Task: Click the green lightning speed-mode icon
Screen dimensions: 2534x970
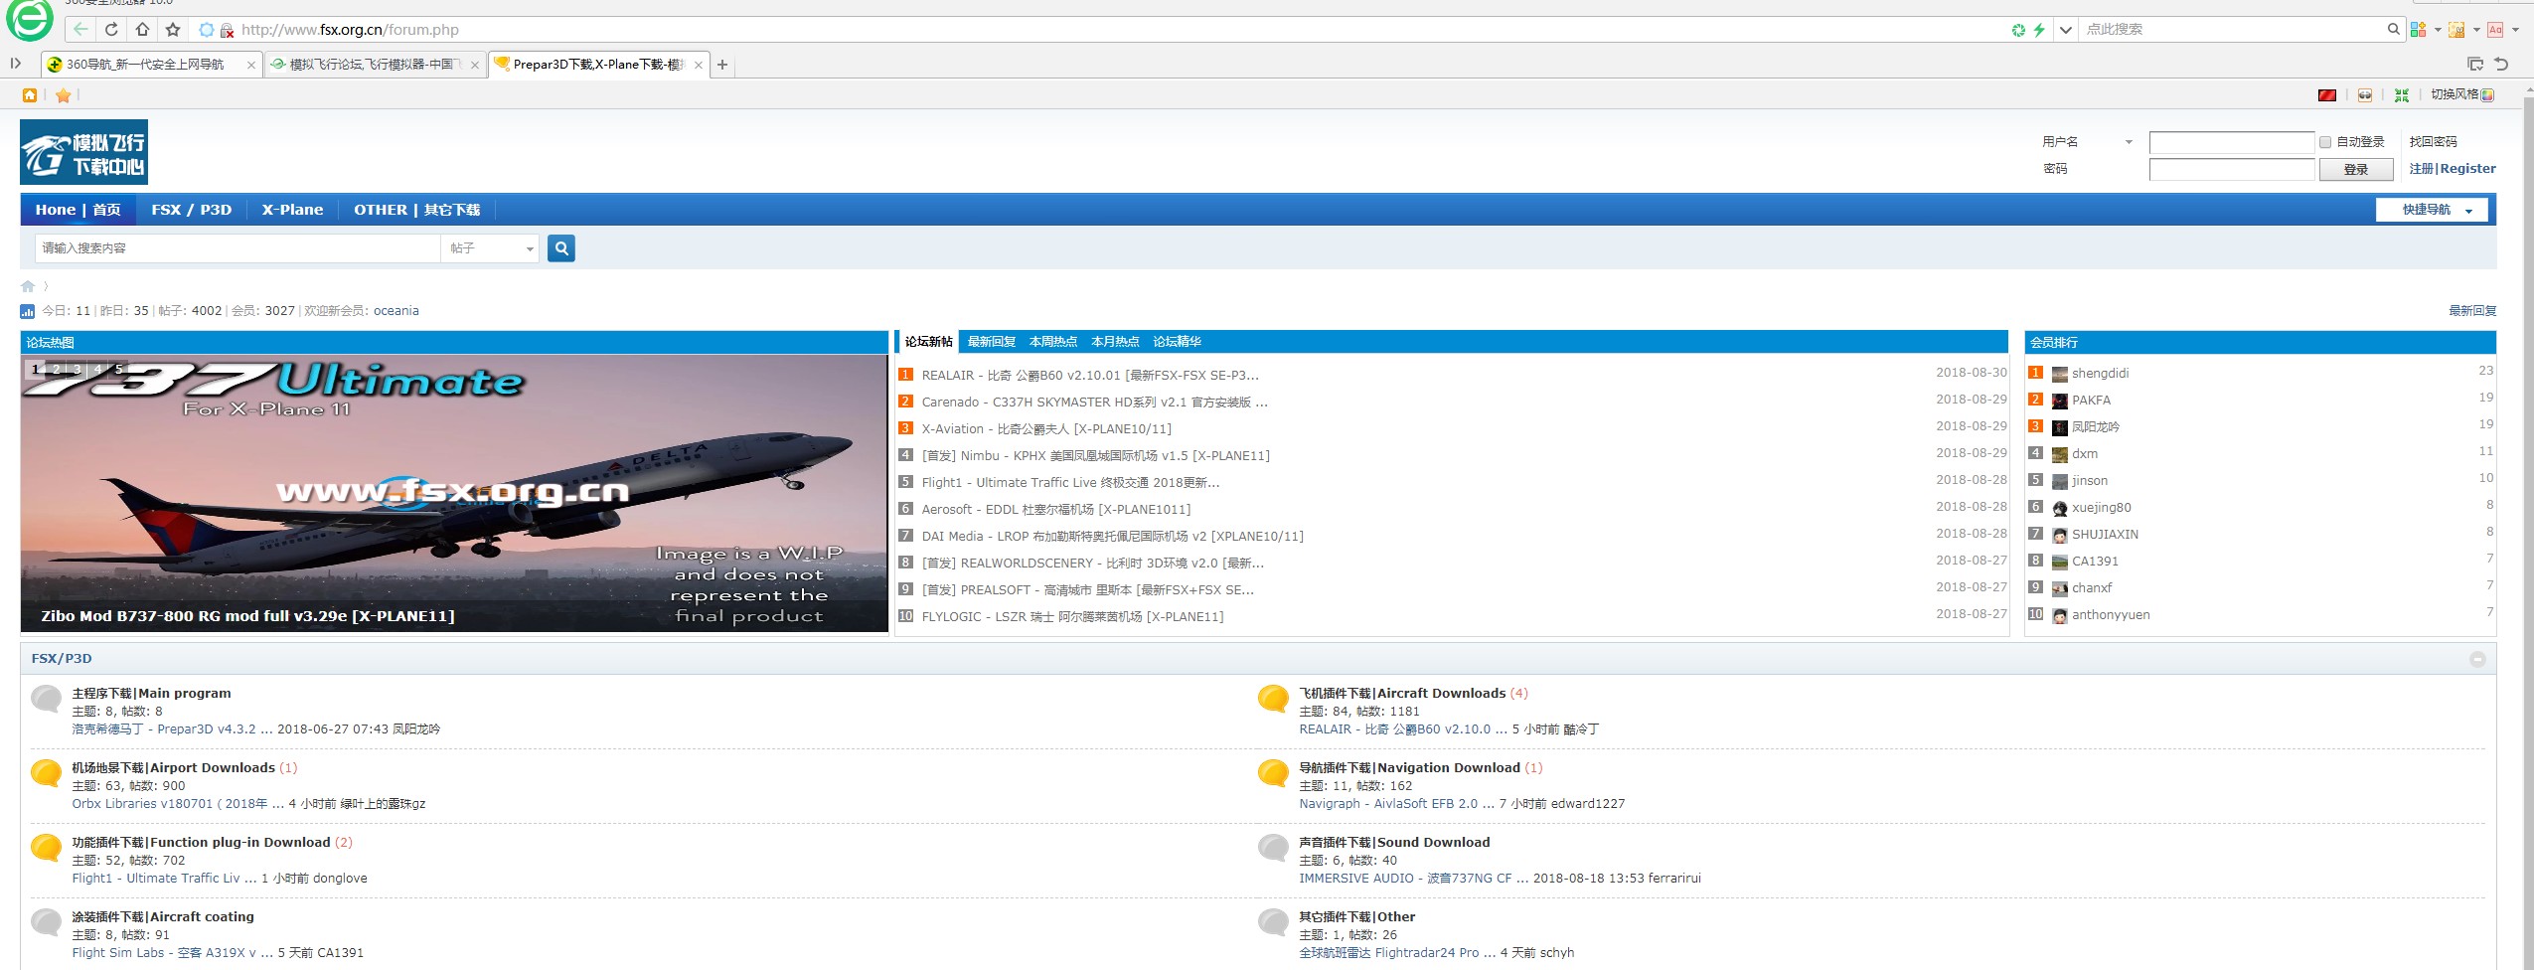Action: (x=2038, y=30)
